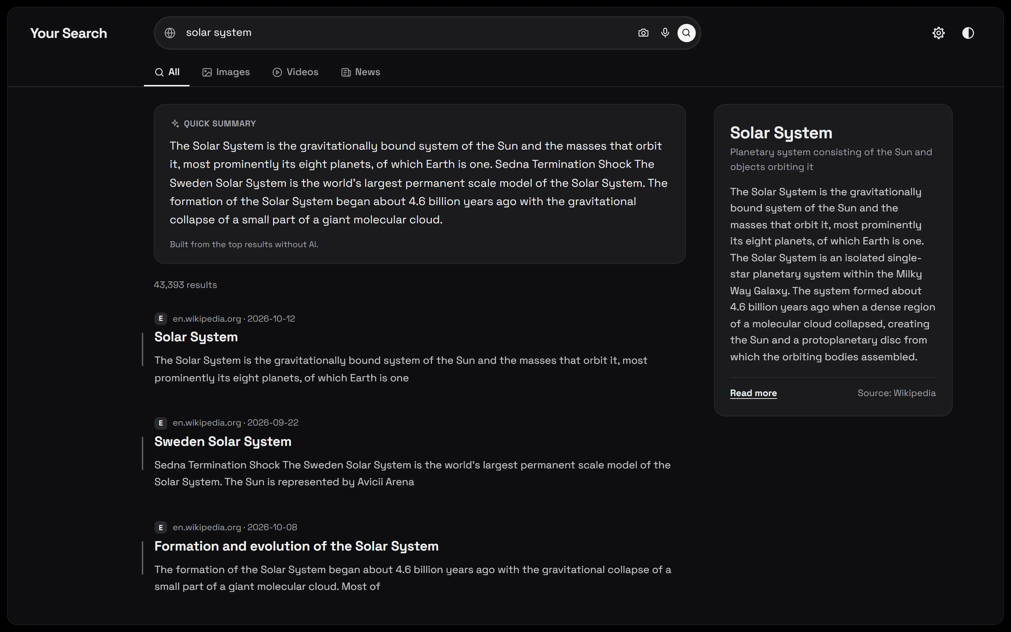Click en.wikipedia.org · 2026-09-22 source line
This screenshot has height=632, width=1011.
point(236,423)
